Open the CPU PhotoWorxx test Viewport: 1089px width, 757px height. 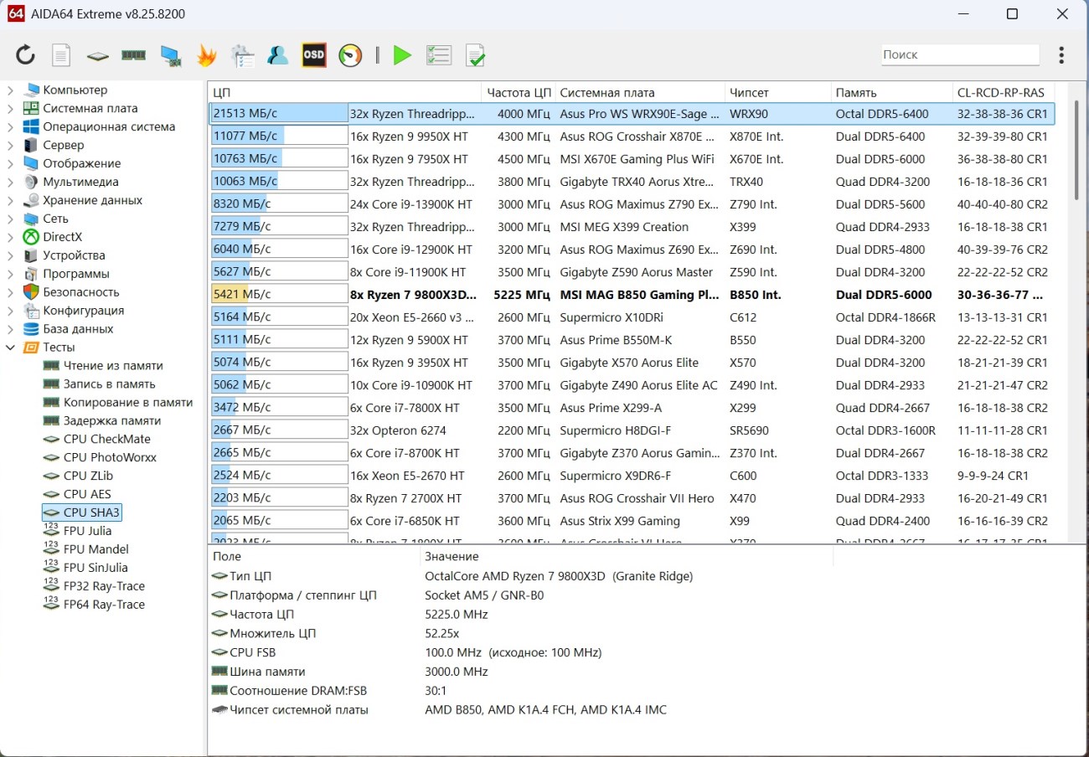tap(110, 458)
